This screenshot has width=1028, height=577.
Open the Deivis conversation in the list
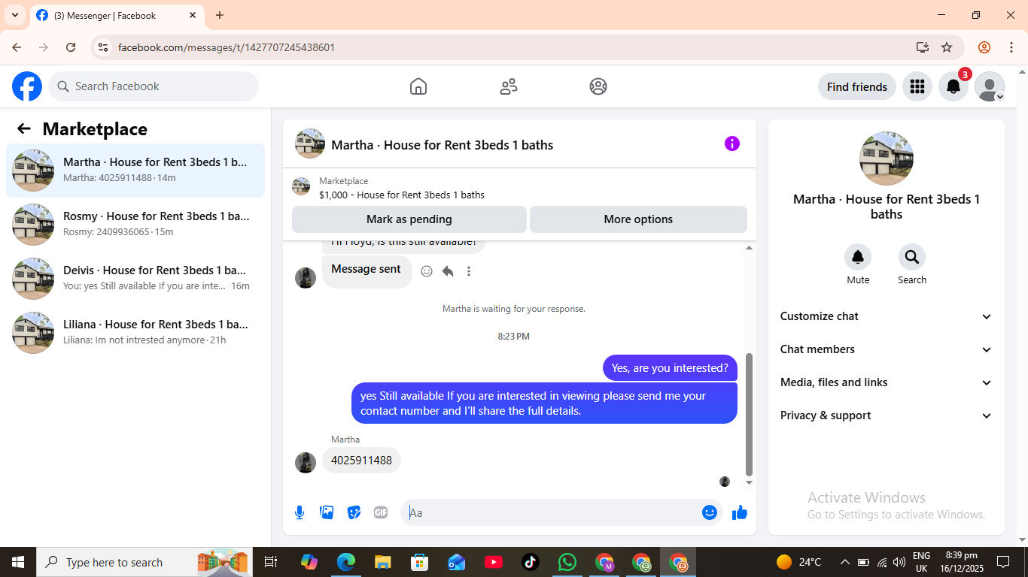(x=135, y=279)
